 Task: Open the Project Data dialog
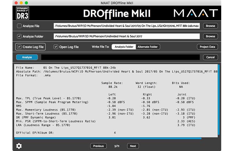207,47
